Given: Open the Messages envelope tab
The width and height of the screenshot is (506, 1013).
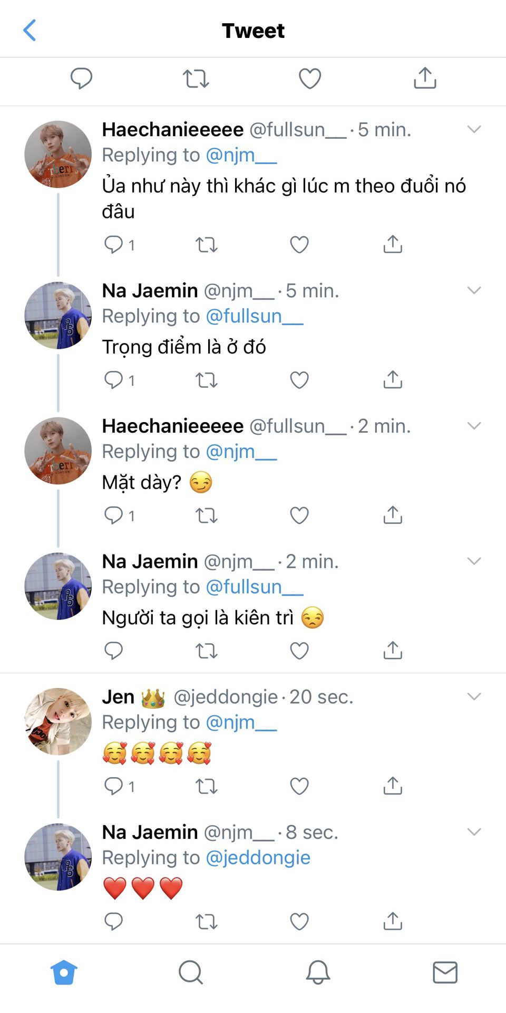Looking at the screenshot, I should 445,972.
